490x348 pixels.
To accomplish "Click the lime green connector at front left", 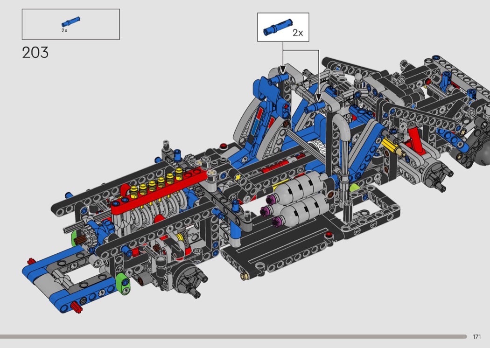I will point(122,283).
